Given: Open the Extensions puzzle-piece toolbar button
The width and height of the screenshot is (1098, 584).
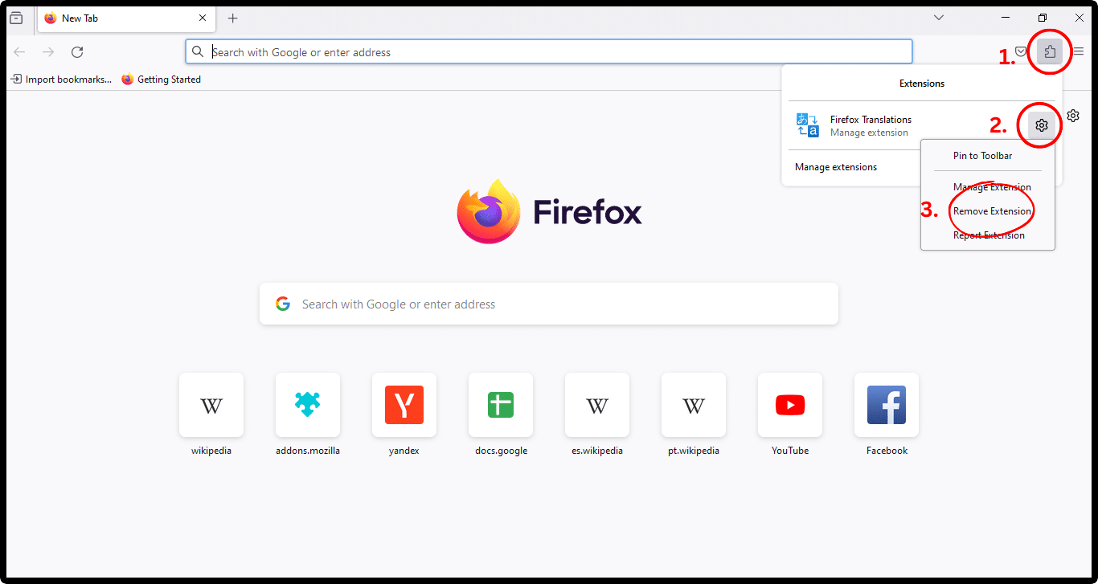Looking at the screenshot, I should [x=1050, y=52].
